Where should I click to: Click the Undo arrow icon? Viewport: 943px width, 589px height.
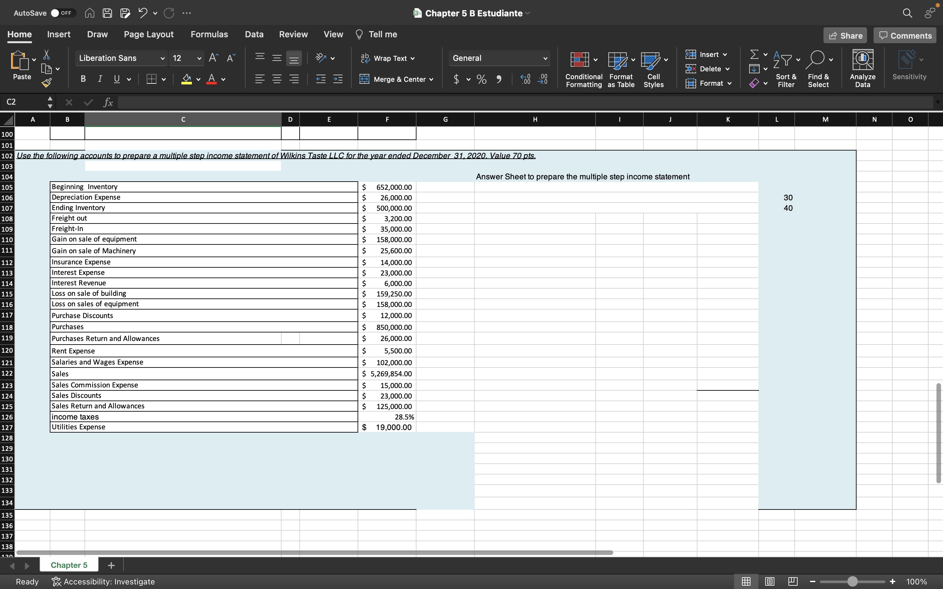[x=143, y=13]
